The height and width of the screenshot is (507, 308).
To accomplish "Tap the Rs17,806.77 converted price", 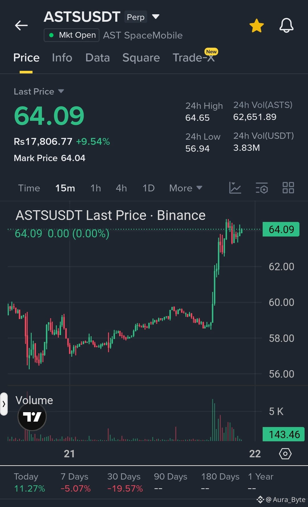I will tap(43, 141).
